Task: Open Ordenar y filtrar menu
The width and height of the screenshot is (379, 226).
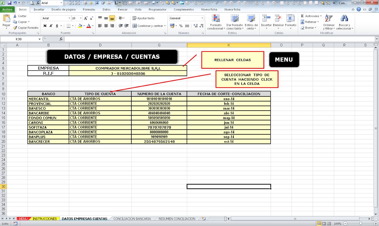Action: tap(329, 22)
